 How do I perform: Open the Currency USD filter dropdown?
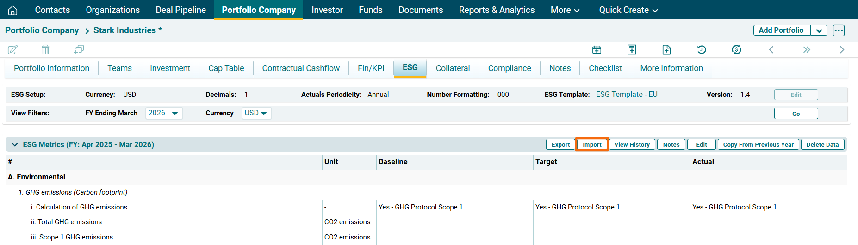tap(256, 113)
